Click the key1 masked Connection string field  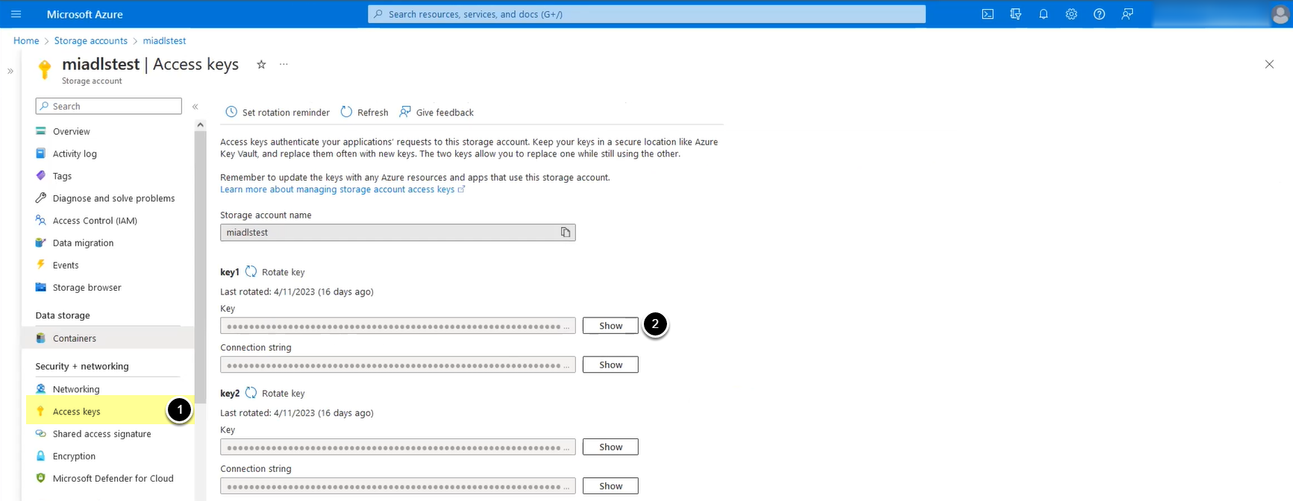(x=398, y=365)
